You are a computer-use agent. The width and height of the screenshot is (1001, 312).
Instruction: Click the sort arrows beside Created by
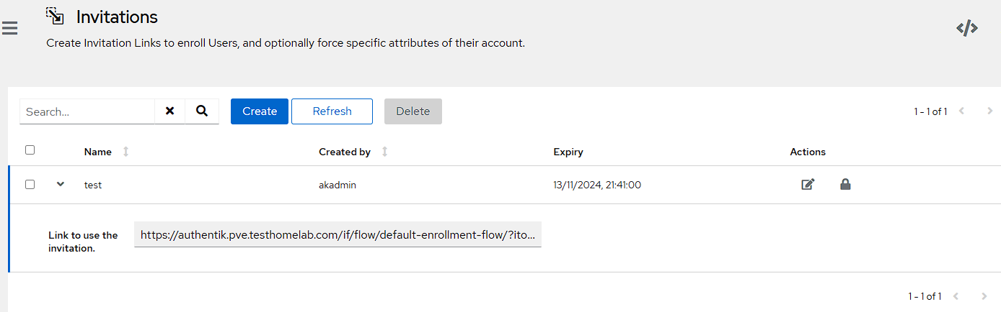(384, 152)
